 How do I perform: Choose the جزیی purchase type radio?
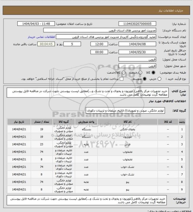pos(159,79)
